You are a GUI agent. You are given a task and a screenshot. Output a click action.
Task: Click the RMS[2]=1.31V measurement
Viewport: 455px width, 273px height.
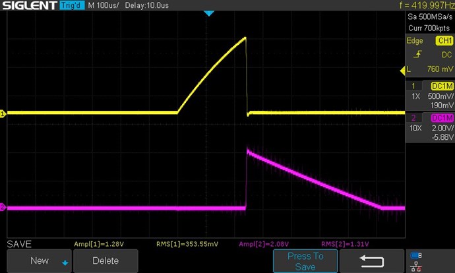[x=345, y=244]
